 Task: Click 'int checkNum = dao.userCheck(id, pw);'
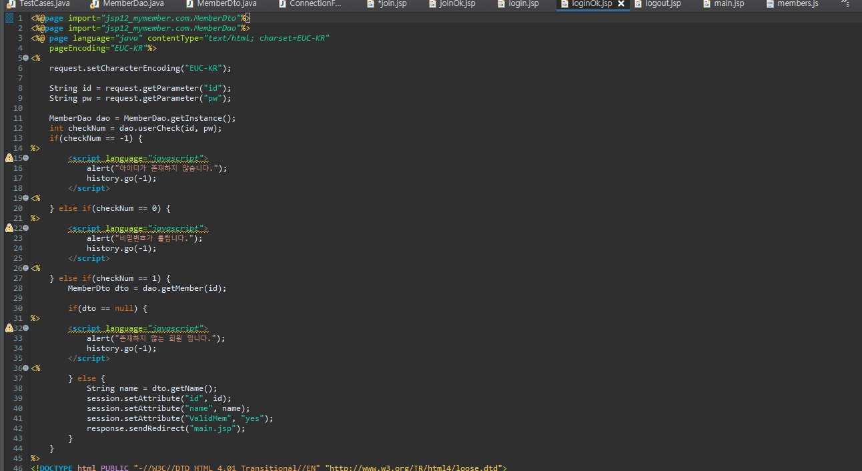pyautogui.click(x=135, y=128)
